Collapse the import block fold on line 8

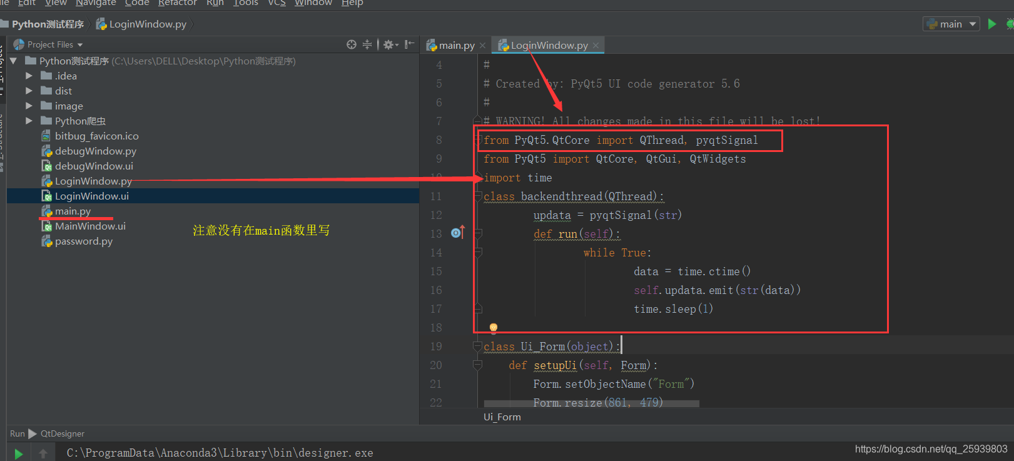pos(479,139)
